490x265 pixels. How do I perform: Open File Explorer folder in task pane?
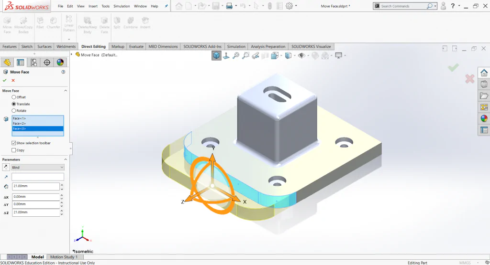(484, 95)
